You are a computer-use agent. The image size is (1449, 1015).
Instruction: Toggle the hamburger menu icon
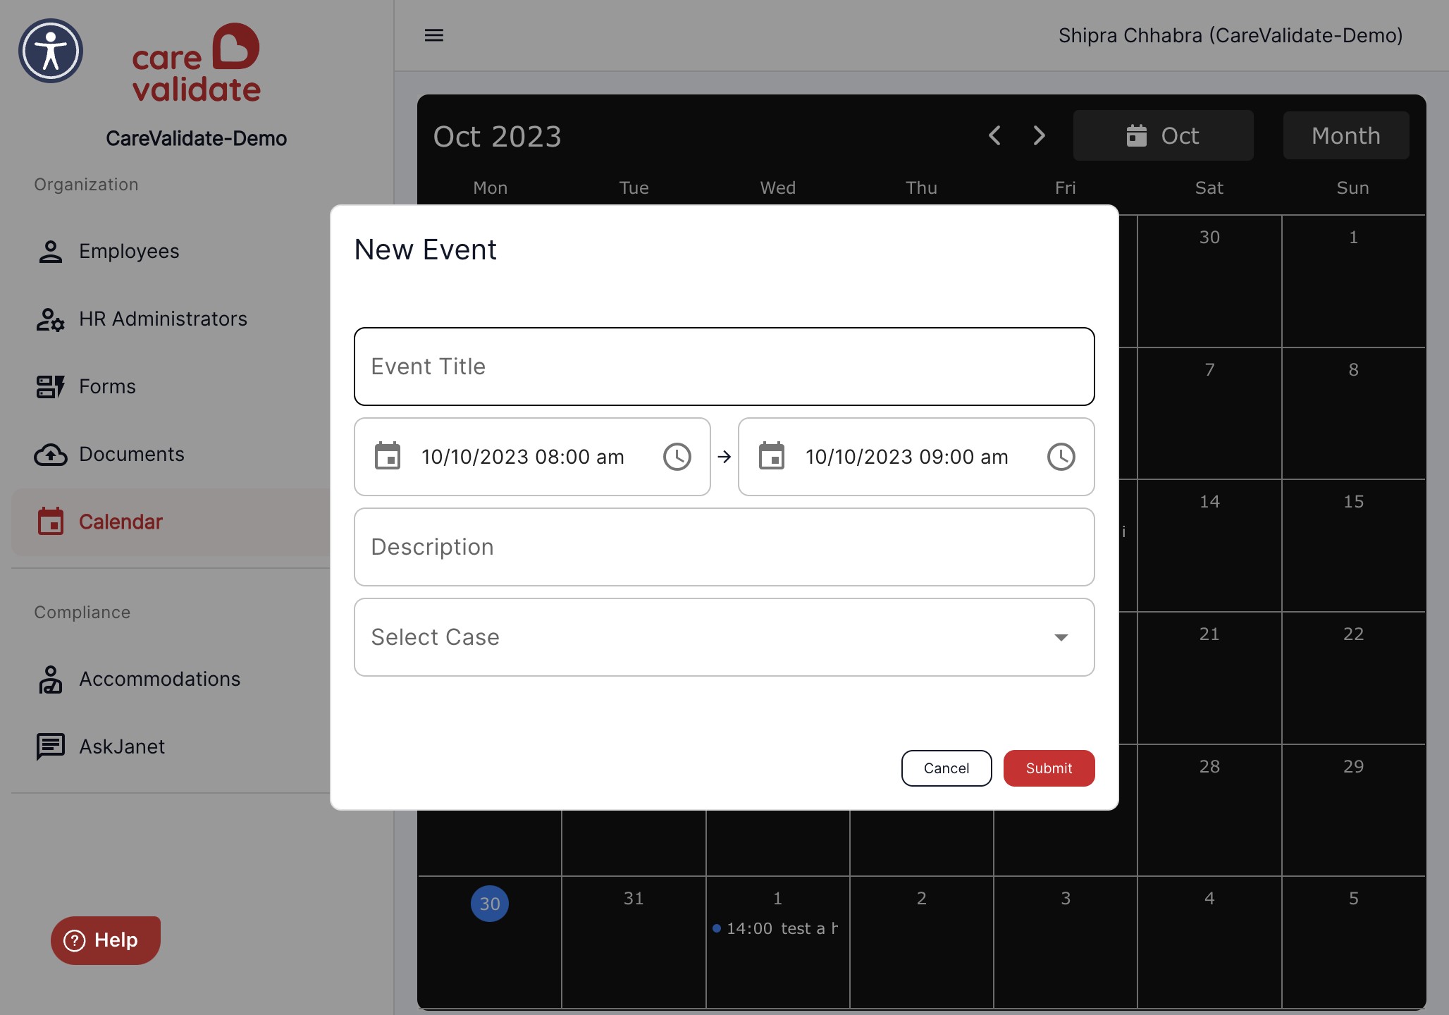[x=434, y=35]
